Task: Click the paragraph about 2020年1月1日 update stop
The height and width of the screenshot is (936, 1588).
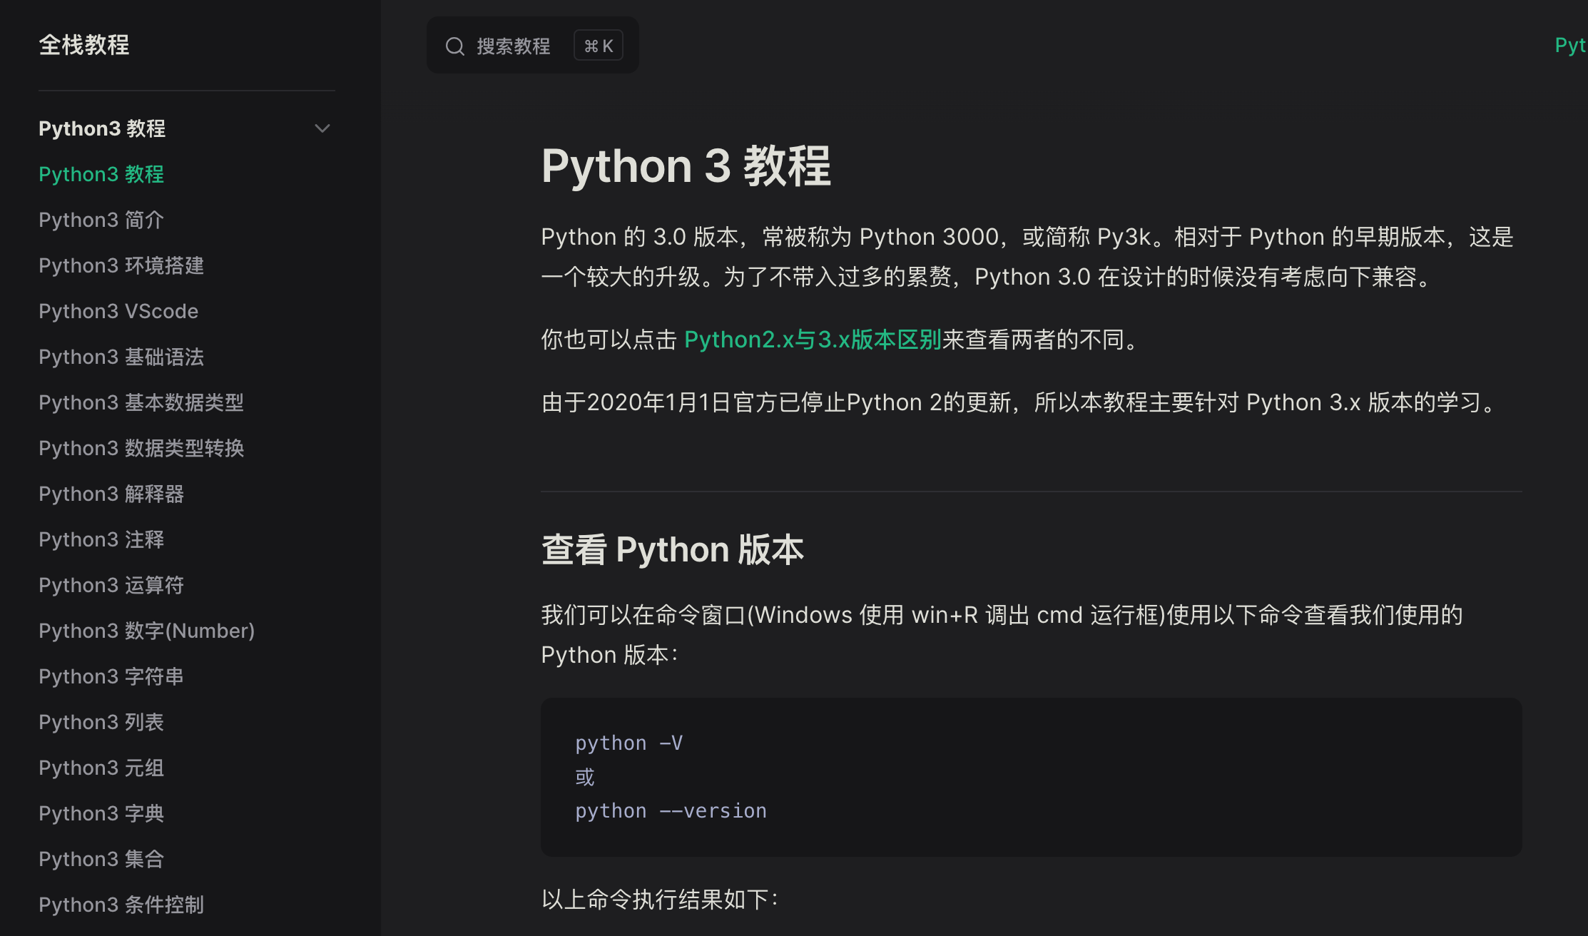Action: pyautogui.click(x=1022, y=402)
